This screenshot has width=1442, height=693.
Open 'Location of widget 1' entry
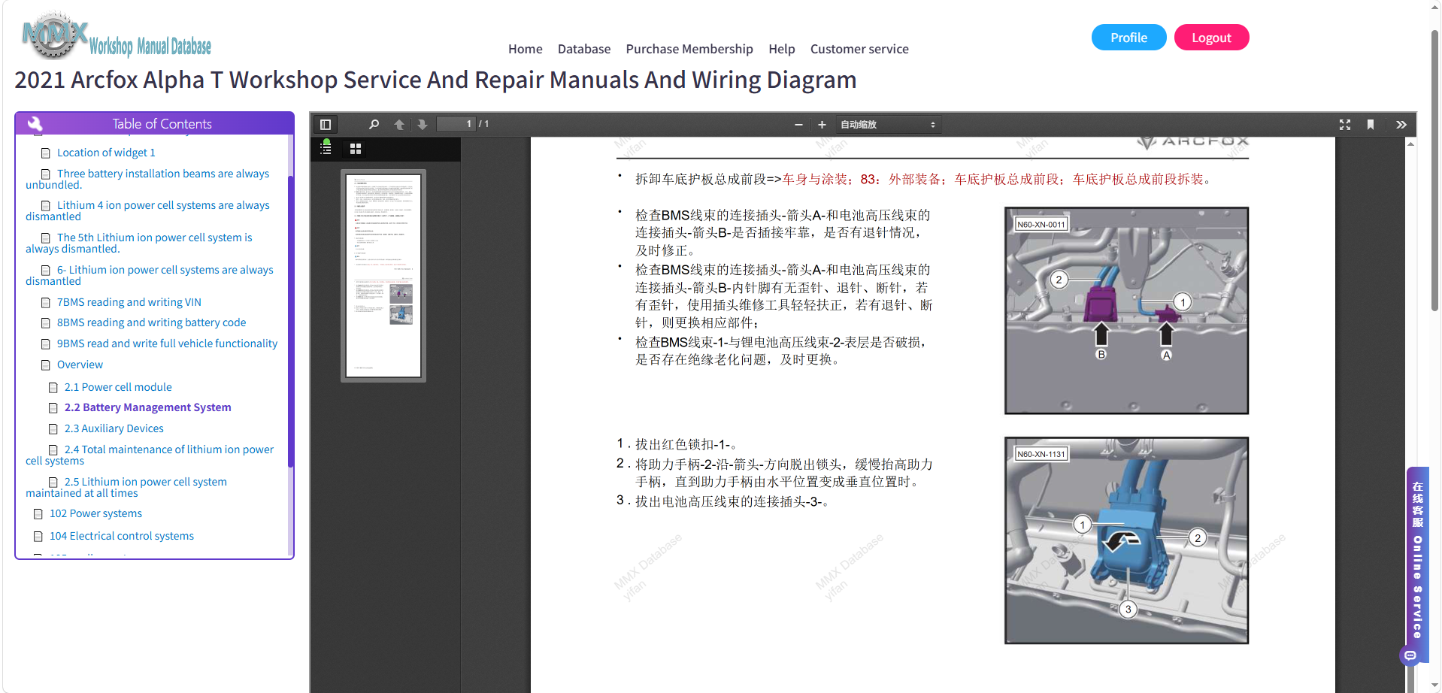[x=106, y=153]
